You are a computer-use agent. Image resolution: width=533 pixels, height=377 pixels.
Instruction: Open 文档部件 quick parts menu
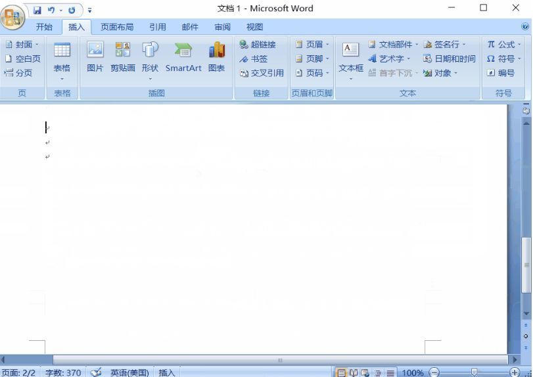(x=393, y=45)
